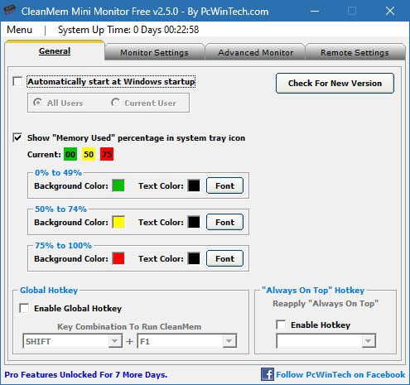Change text color swatch for 0% to 49%
410x385 pixels.
(194, 185)
